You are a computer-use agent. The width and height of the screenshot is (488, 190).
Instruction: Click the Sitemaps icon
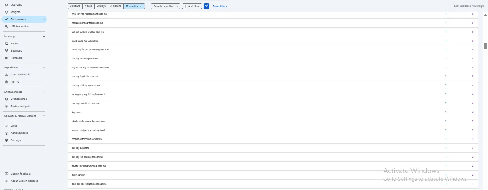click(6, 51)
